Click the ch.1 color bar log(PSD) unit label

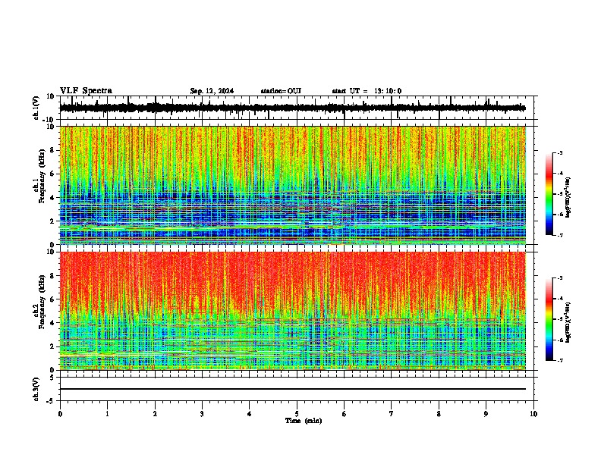pyautogui.click(x=568, y=197)
